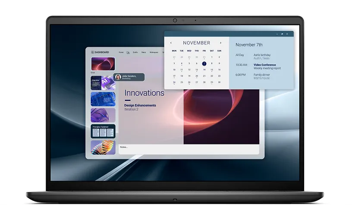Viewport: 352px width, 220px height.
Task: Click in the Notes text field
Action: 189,148
